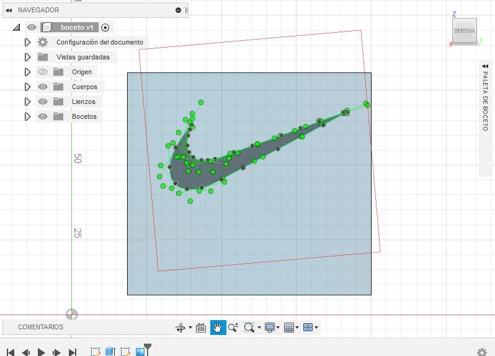Click the timeline rollback marker
Screen dimensions: 495x356
tap(148, 349)
